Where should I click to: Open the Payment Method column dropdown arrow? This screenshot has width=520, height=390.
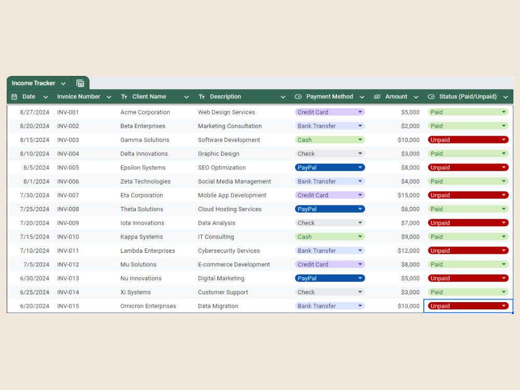(362, 97)
